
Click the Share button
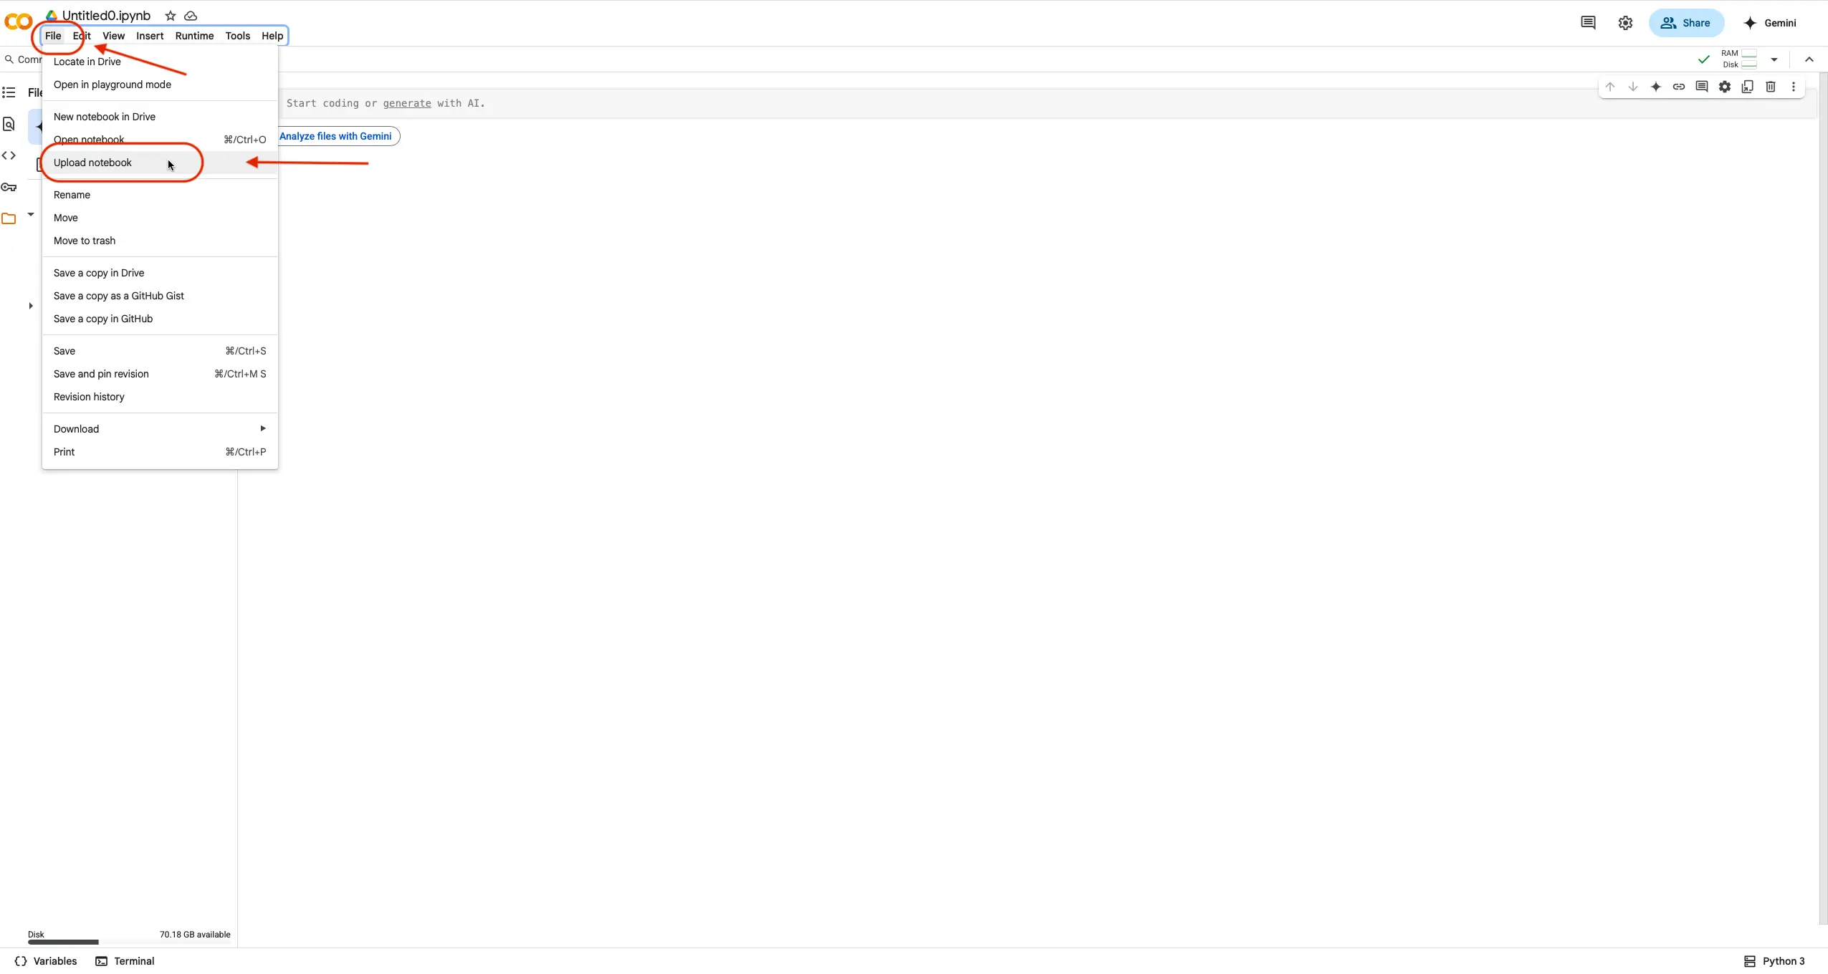tap(1685, 23)
